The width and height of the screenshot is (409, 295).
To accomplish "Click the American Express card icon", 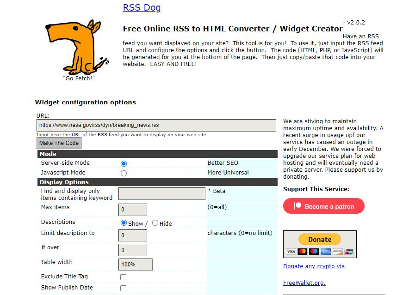I will click(326, 252).
